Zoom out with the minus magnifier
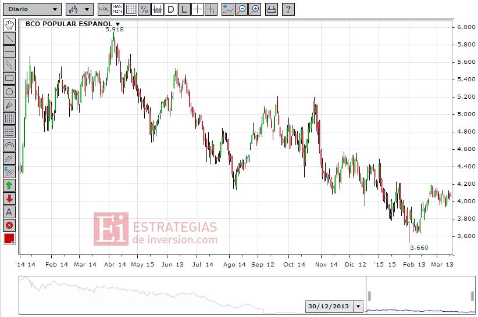Viewport: 478px width, 317px height. pos(241,9)
